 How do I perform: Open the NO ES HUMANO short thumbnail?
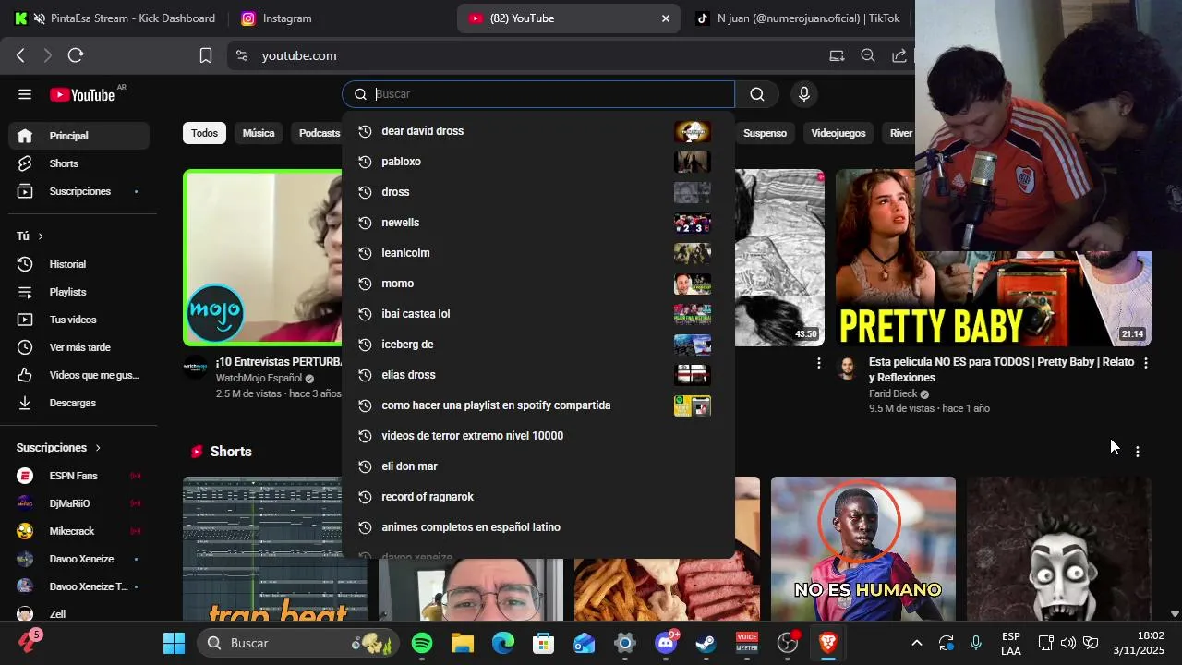(863, 549)
